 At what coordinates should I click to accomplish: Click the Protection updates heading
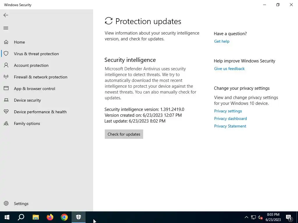tap(148, 21)
